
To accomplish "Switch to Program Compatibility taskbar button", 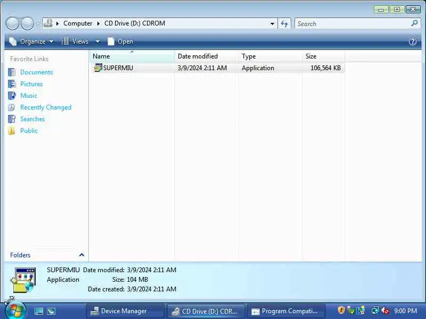I will (286, 311).
